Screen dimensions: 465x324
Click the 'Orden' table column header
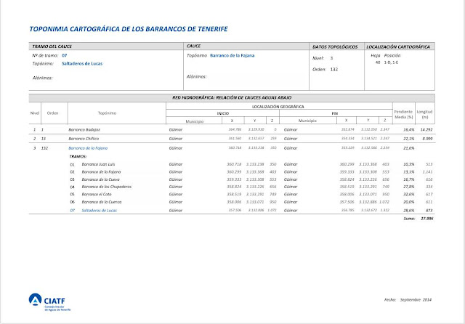(52, 113)
